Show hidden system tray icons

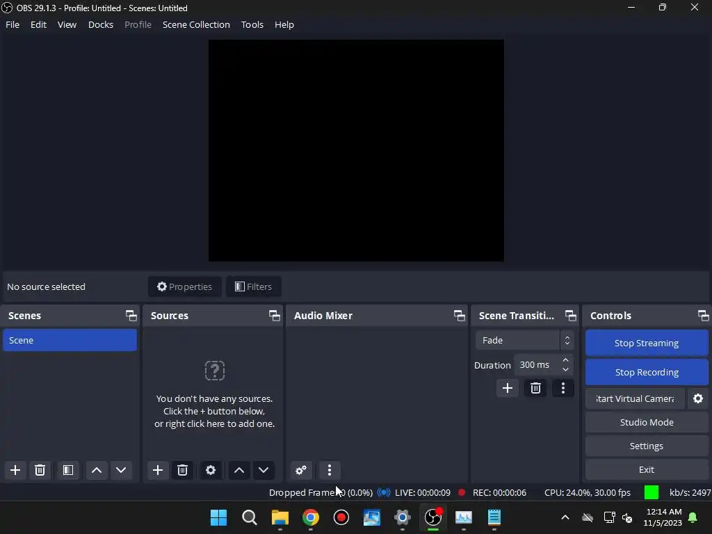565,517
